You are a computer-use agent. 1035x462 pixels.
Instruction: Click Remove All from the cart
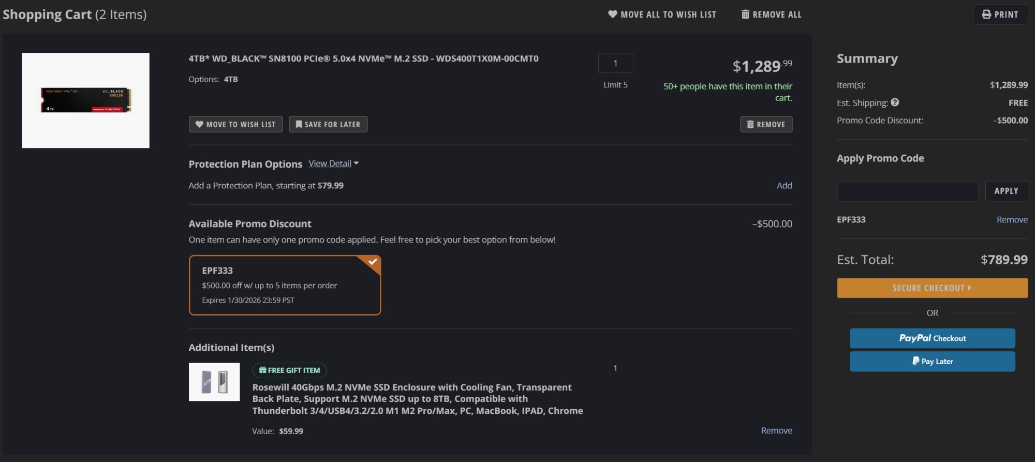[x=771, y=14]
